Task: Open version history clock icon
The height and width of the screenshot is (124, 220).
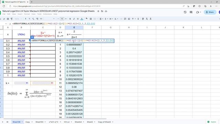Action: pos(185,12)
